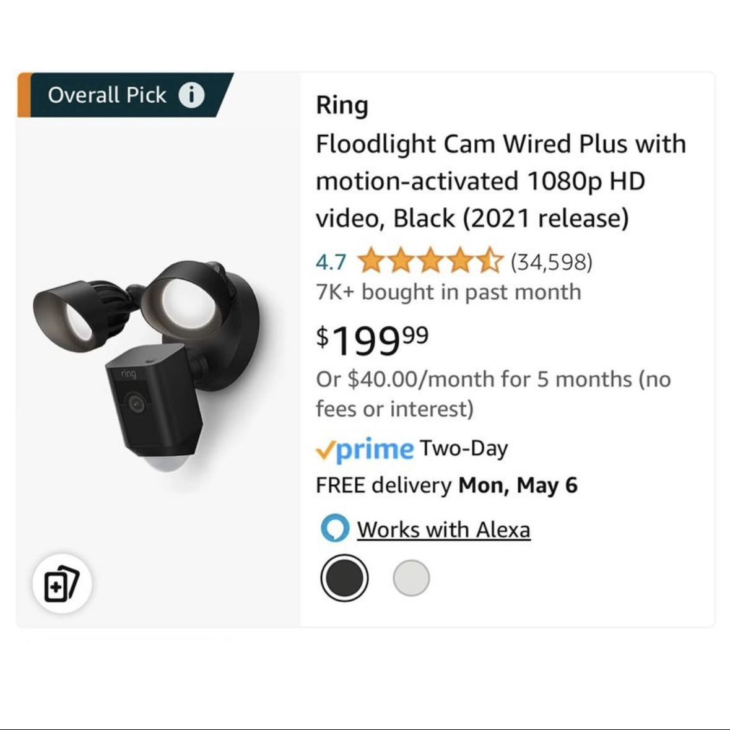Image resolution: width=730 pixels, height=730 pixels.
Task: Click the info circle next to Overall Pick
Action: [193, 95]
